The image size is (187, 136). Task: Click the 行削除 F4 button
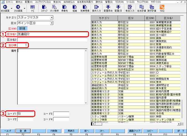coord(54,131)
